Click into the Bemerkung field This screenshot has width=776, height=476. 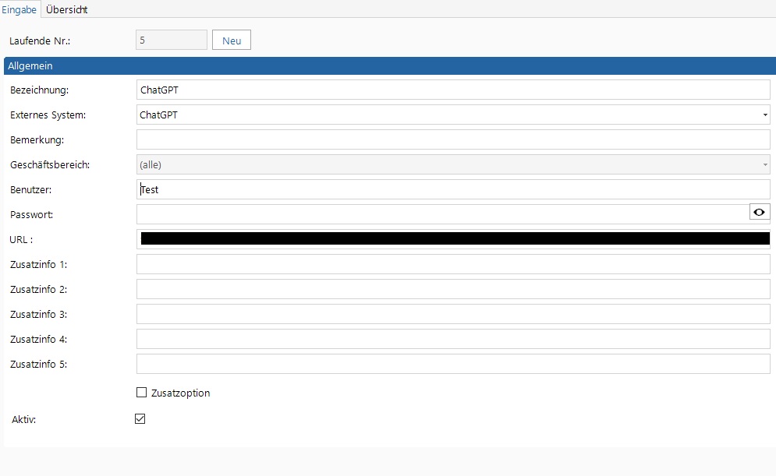pos(453,140)
